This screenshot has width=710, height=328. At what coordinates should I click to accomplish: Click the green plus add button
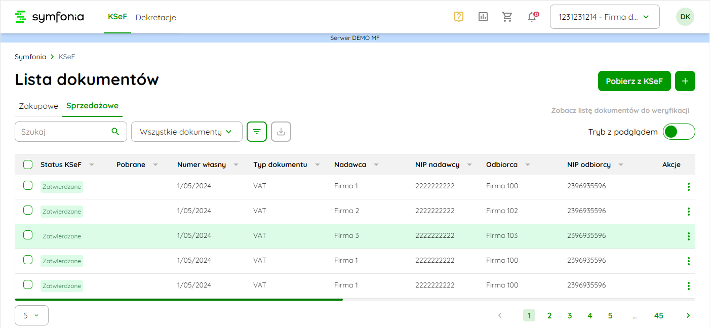point(685,81)
